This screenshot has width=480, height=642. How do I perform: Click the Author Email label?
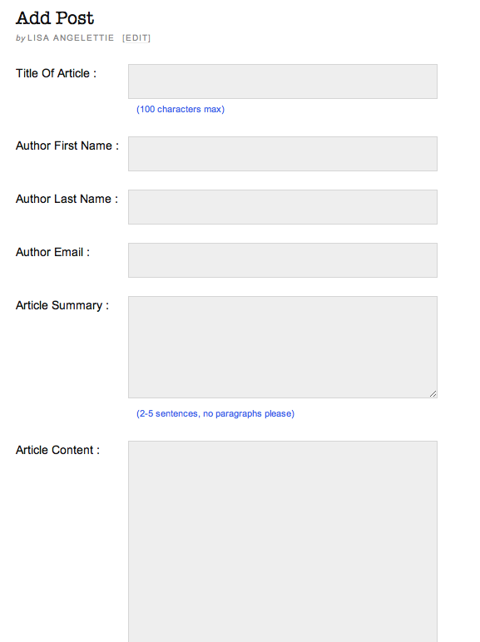[x=52, y=252]
